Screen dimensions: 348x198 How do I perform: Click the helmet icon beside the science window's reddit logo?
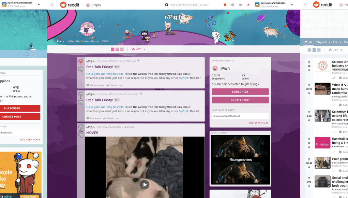[x=305, y=5]
